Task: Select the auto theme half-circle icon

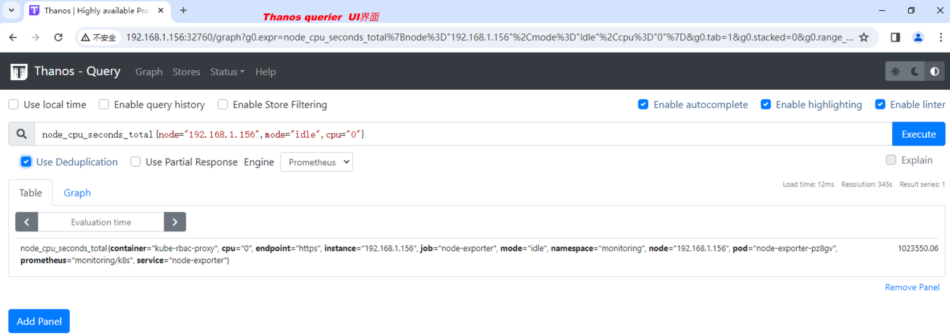Action: (x=935, y=71)
